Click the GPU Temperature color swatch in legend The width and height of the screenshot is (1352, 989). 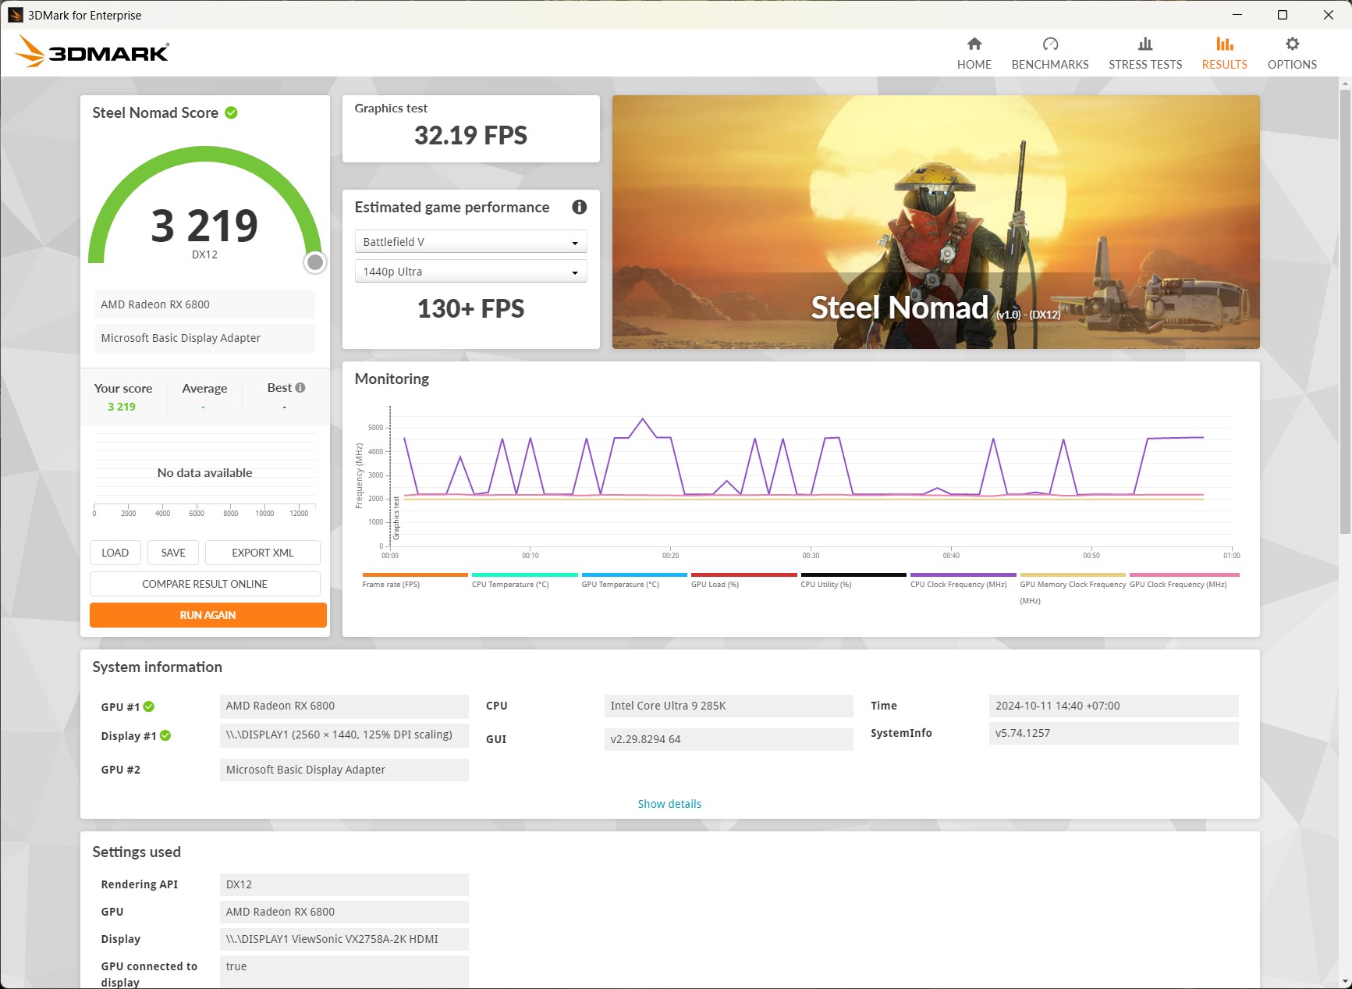633,575
